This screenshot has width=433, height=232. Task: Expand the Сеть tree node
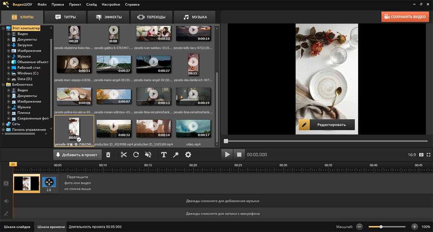coord(3,124)
